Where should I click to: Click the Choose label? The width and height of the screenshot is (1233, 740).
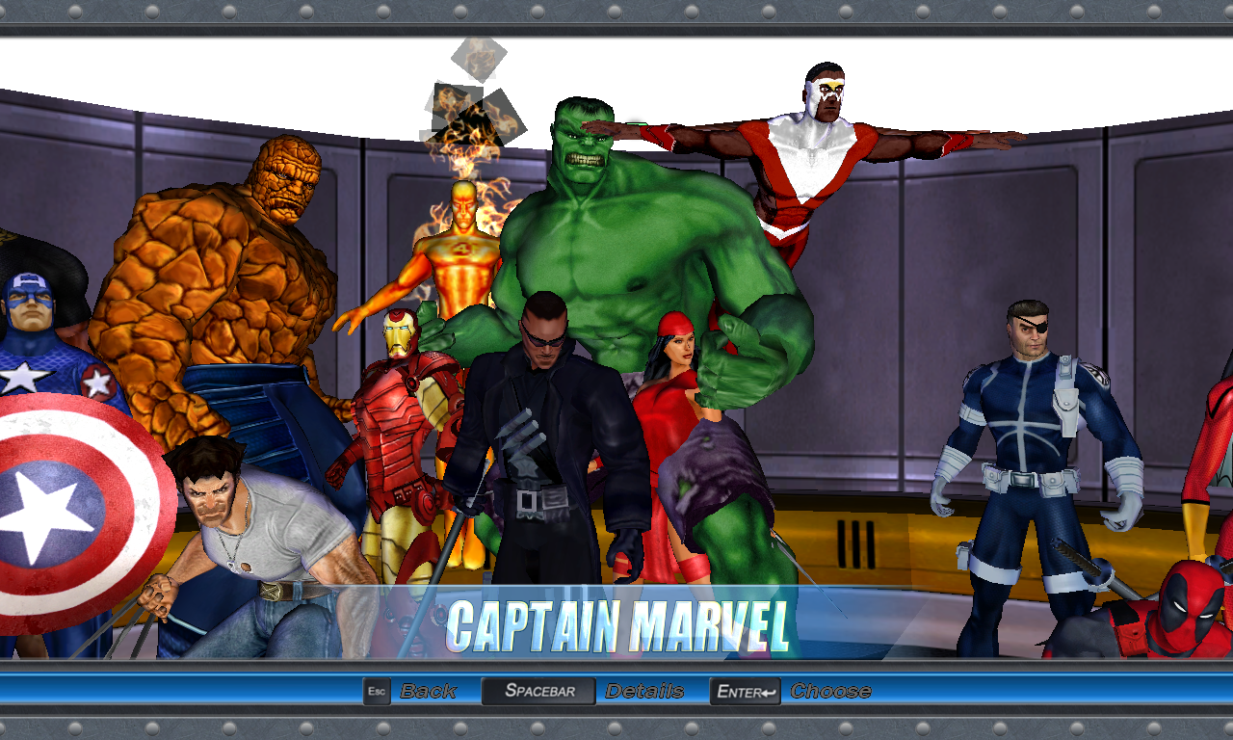click(830, 691)
